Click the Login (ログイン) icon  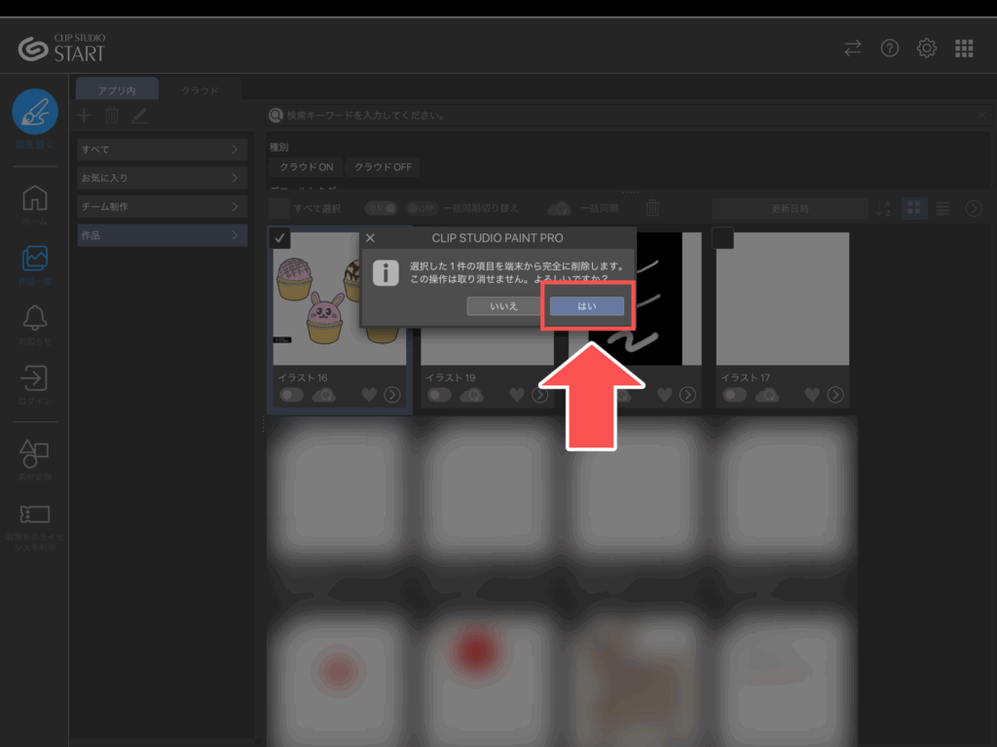(35, 377)
